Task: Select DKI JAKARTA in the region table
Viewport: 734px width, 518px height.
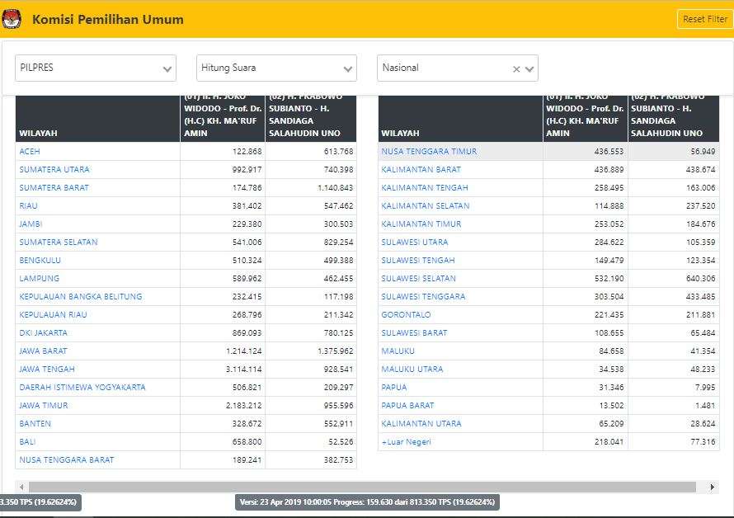Action: 44,333
